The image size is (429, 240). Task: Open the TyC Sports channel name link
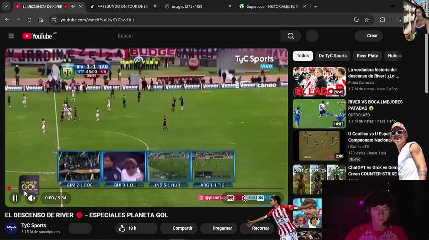click(x=33, y=226)
